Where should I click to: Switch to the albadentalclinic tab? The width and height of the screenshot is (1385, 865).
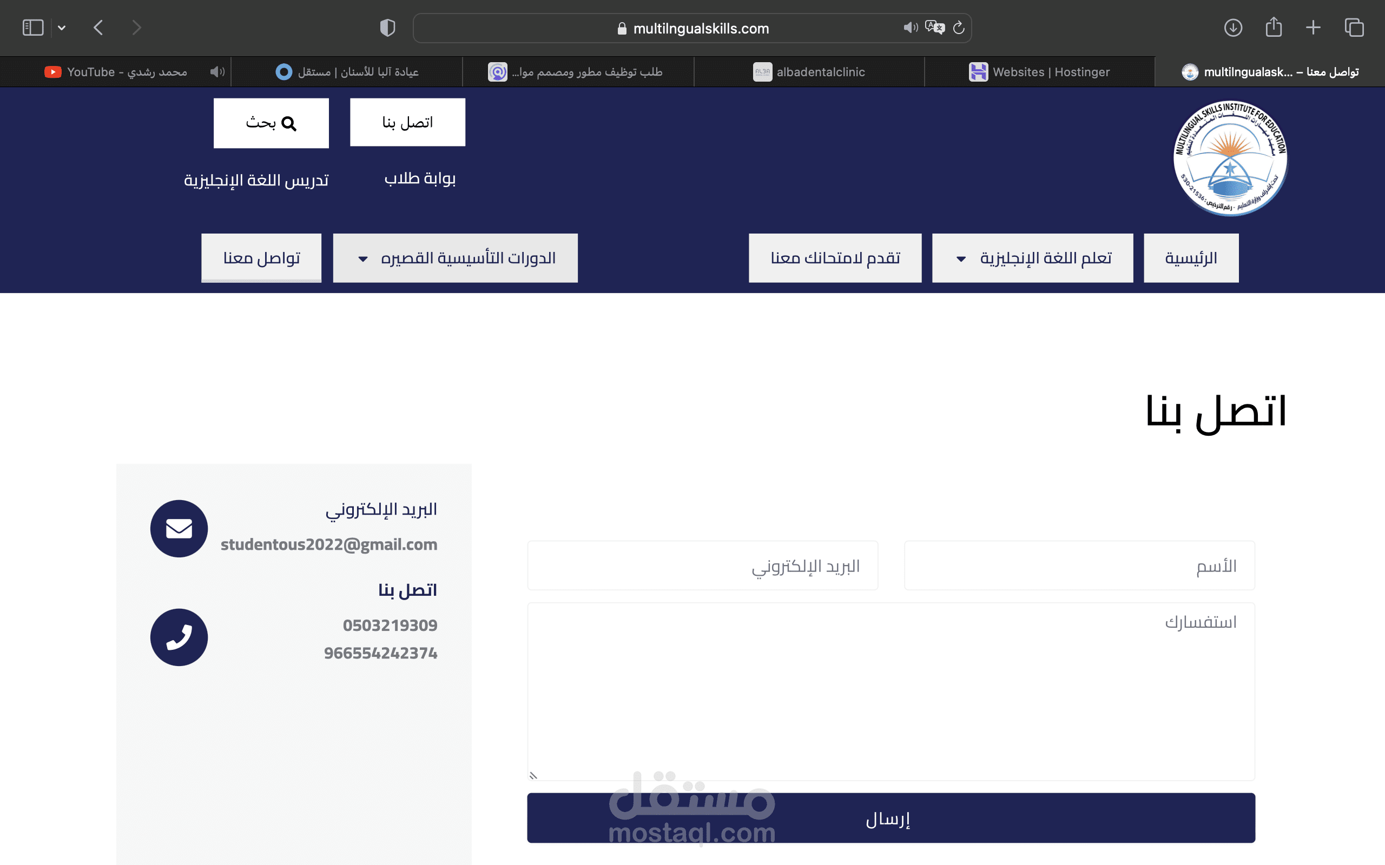808,72
